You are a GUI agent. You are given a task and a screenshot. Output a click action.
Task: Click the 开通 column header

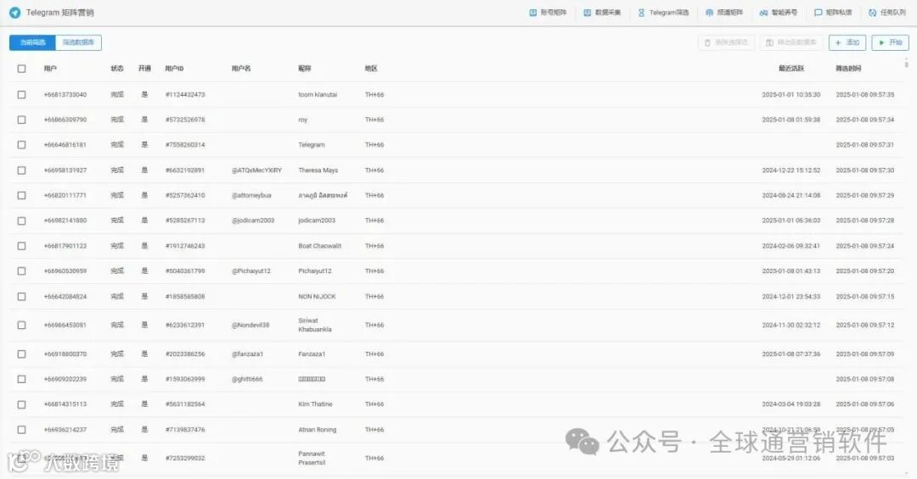click(144, 69)
